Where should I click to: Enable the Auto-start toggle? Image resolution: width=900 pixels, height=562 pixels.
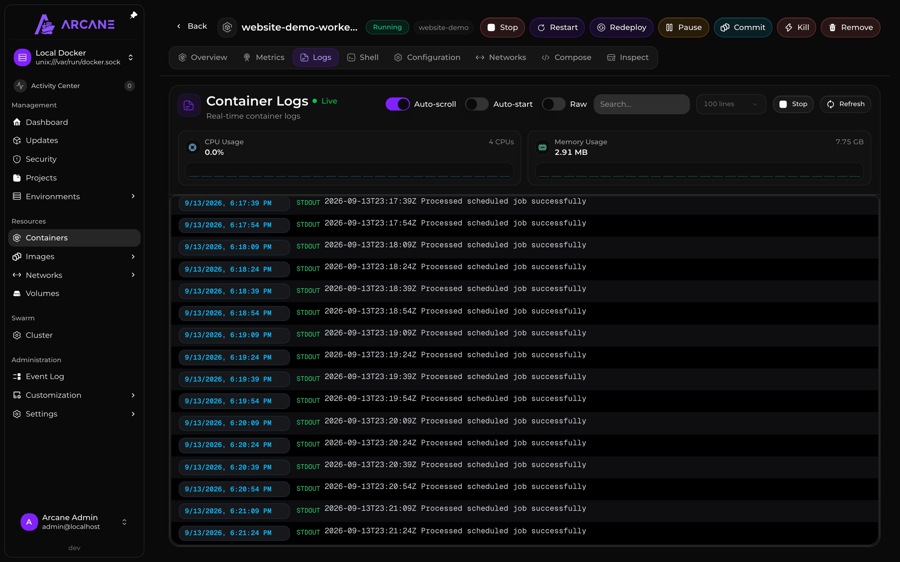[476, 105]
